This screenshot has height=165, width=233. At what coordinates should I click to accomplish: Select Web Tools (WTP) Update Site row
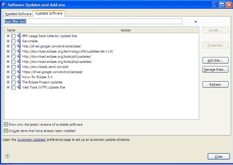[x=43, y=87]
